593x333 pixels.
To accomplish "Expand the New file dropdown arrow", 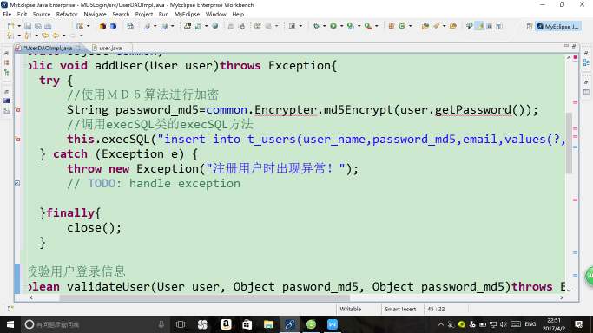I will (19, 26).
